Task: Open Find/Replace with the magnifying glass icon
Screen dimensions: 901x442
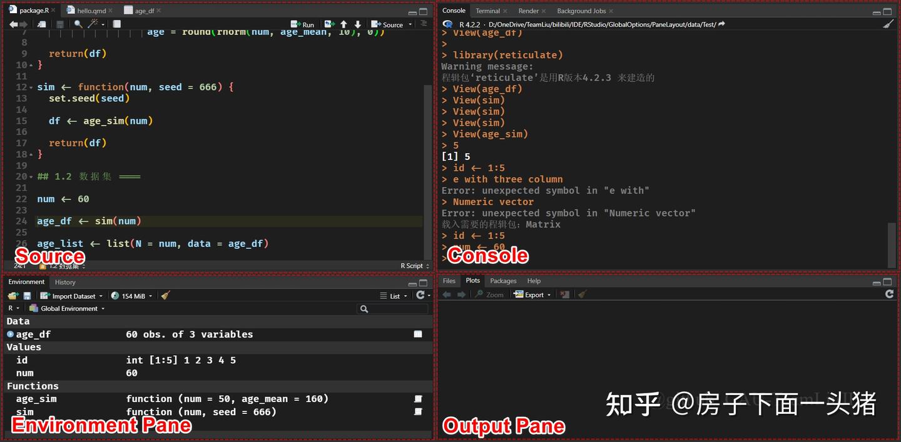Action: coord(76,24)
